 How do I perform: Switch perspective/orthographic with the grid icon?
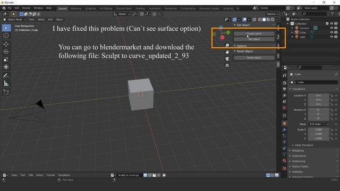click(x=227, y=65)
